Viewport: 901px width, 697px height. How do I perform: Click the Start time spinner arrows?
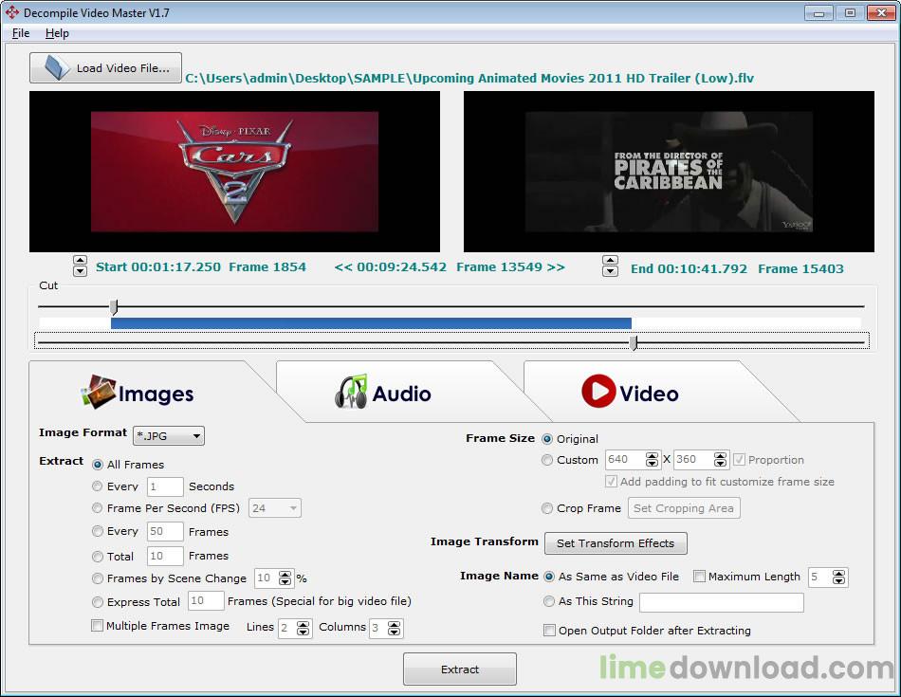point(80,266)
